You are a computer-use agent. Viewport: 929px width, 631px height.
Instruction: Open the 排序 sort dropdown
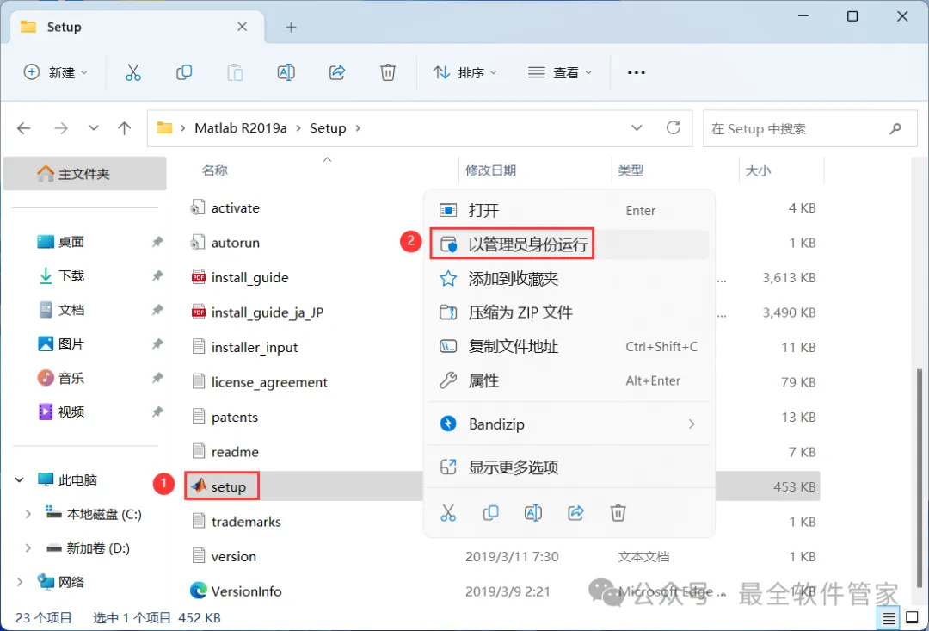click(465, 72)
